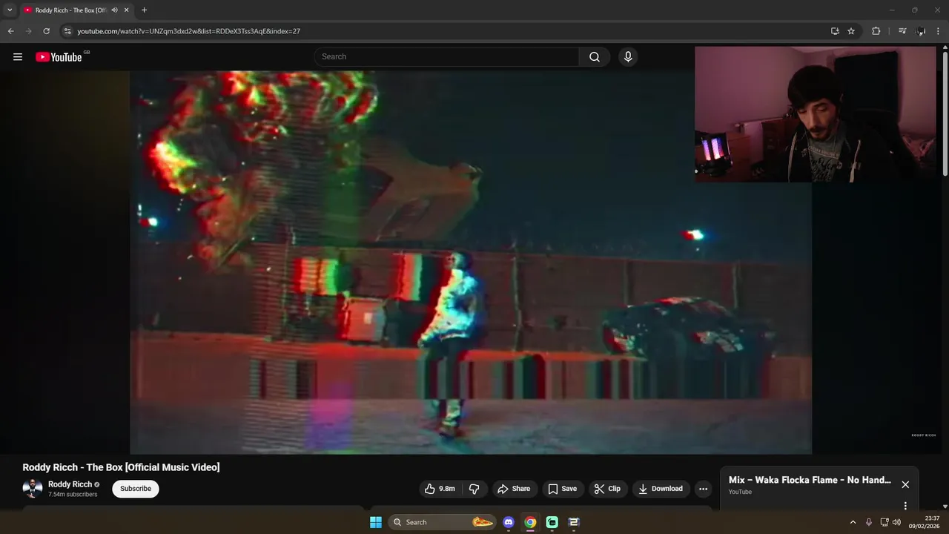949x534 pixels.
Task: Open Chrome from the taskbar
Action: pos(530,522)
